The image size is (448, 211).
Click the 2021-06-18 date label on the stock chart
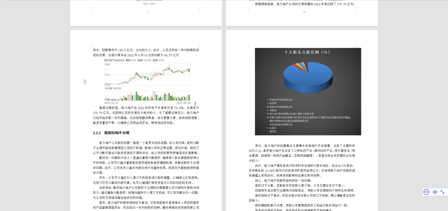point(183,103)
